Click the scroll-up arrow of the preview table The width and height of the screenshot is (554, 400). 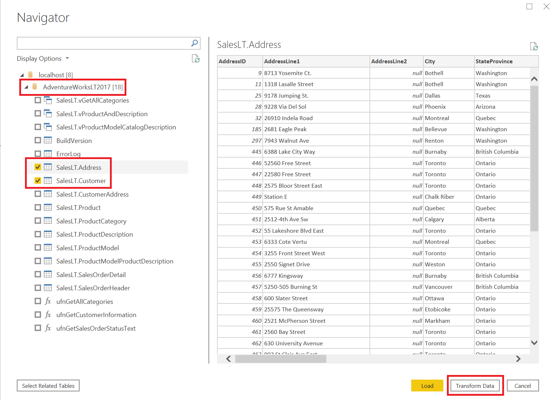tap(534, 79)
